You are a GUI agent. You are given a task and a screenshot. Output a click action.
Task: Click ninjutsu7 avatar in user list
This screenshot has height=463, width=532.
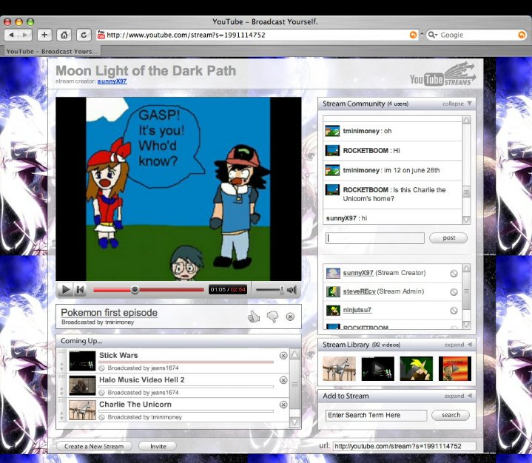click(333, 310)
